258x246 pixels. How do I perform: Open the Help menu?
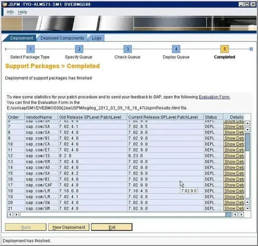click(23, 12)
